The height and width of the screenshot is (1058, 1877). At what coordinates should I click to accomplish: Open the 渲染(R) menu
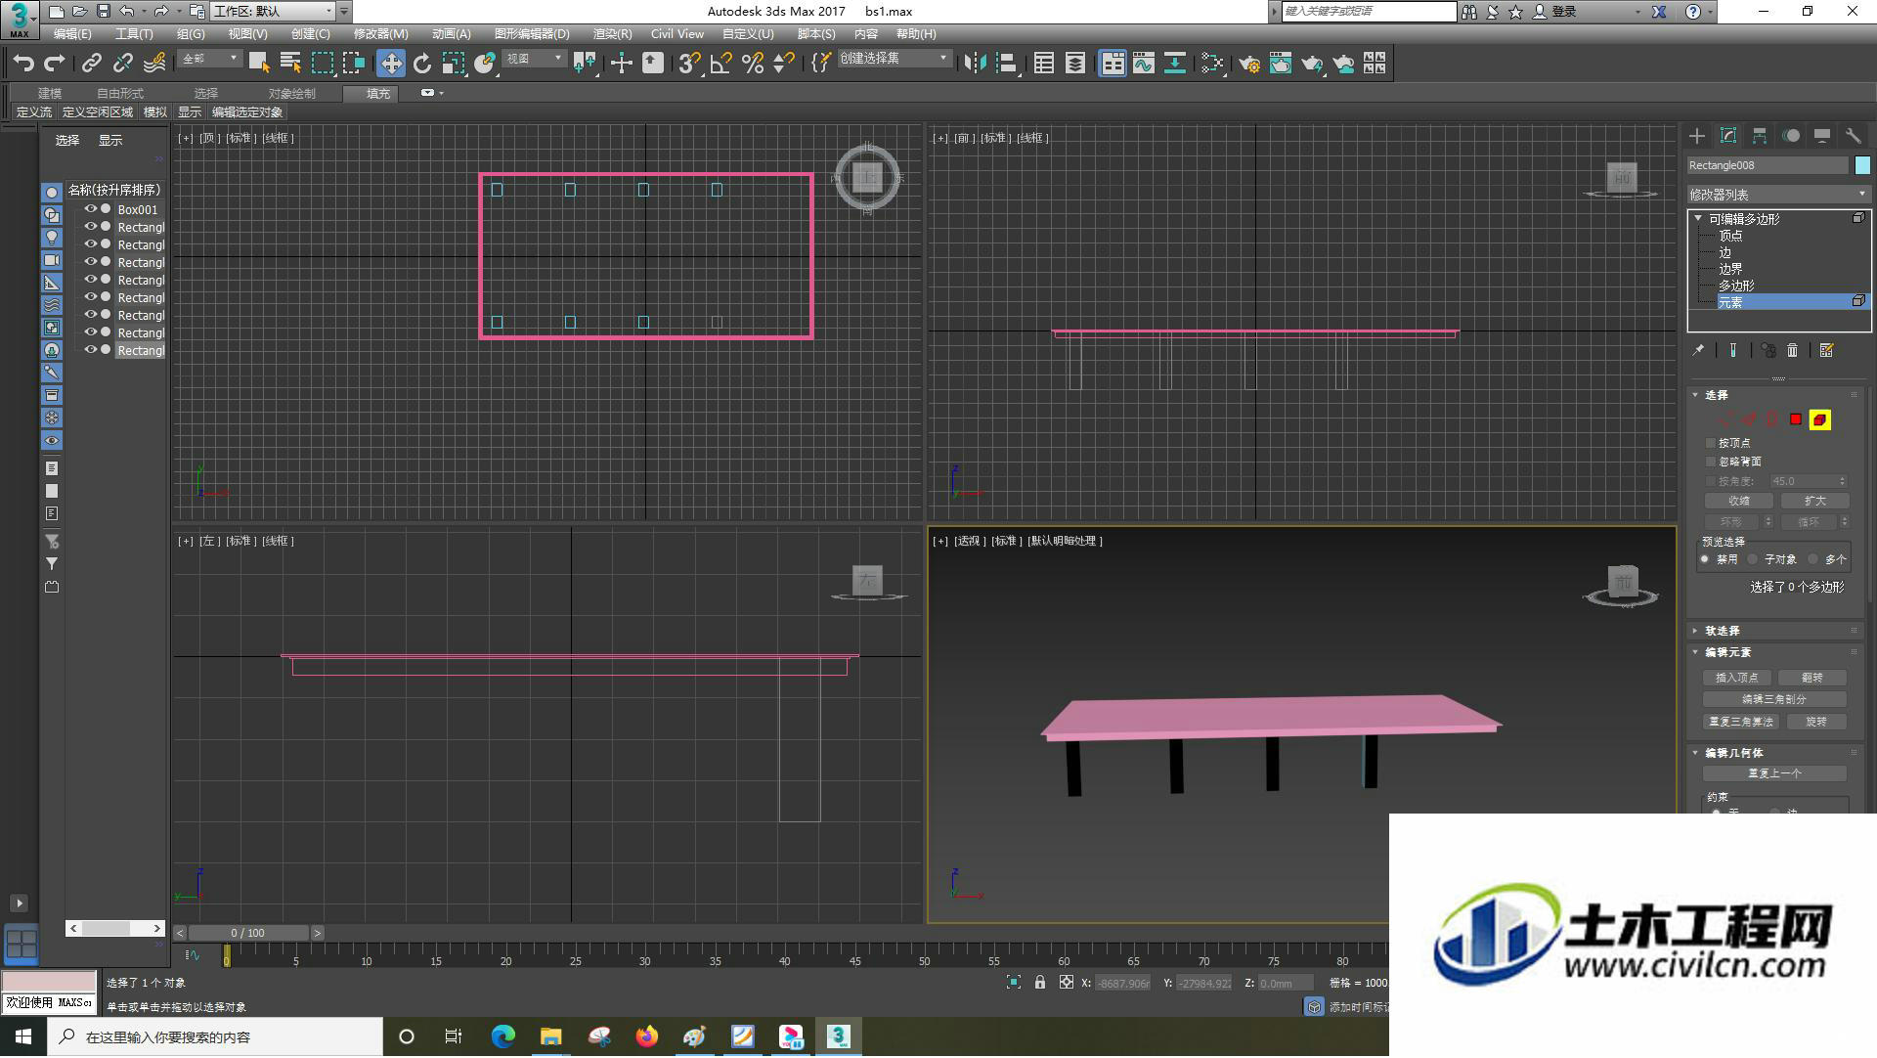tap(612, 34)
